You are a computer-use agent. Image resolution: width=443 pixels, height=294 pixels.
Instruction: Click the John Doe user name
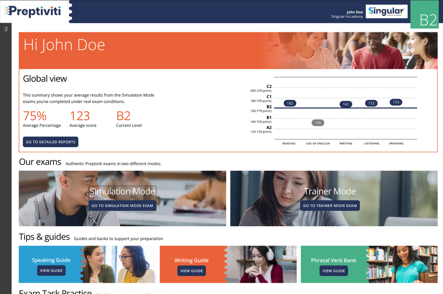[354, 12]
